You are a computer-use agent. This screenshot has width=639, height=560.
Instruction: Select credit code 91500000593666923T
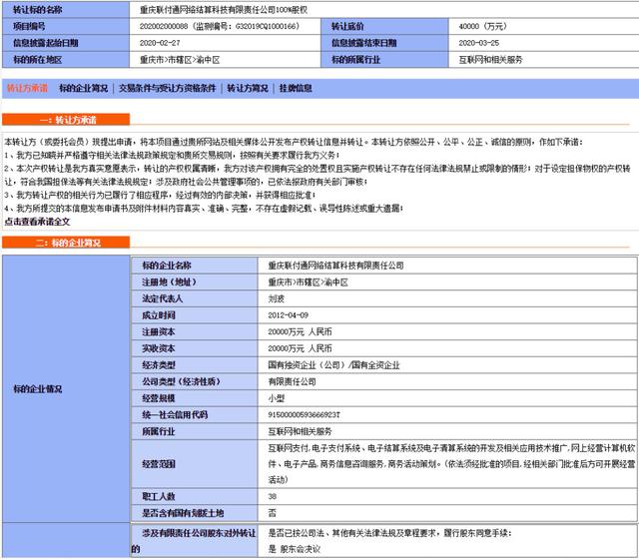click(304, 415)
